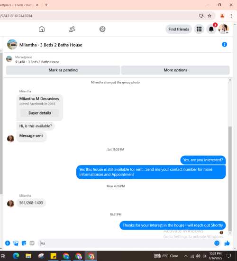Open the Friends icon in top navigation
Image resolution: width=237 pixels, height=261 pixels.
(72, 29)
